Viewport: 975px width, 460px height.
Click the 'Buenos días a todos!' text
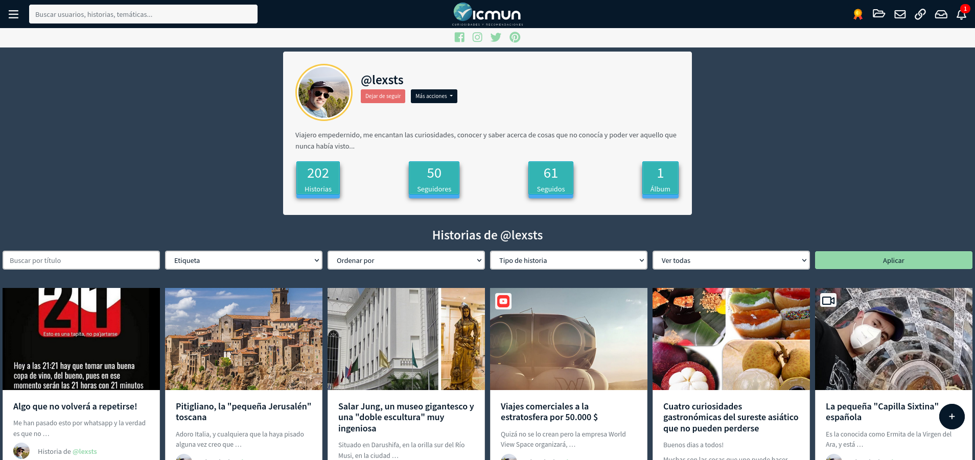[693, 445]
